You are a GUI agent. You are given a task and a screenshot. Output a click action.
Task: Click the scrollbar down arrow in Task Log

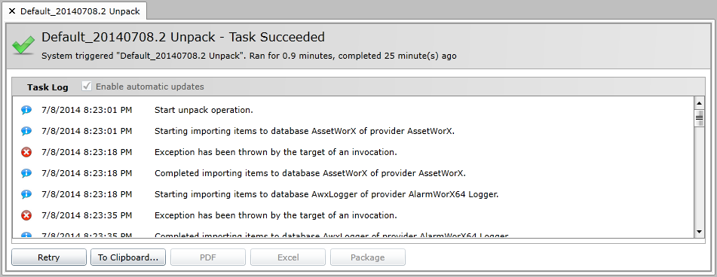(699, 232)
